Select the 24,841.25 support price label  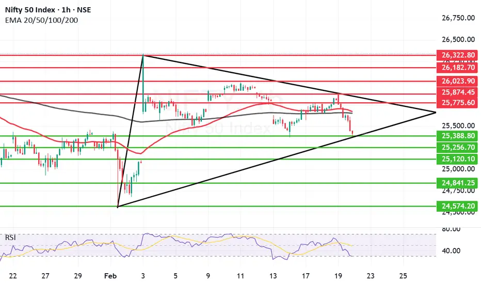click(x=457, y=183)
